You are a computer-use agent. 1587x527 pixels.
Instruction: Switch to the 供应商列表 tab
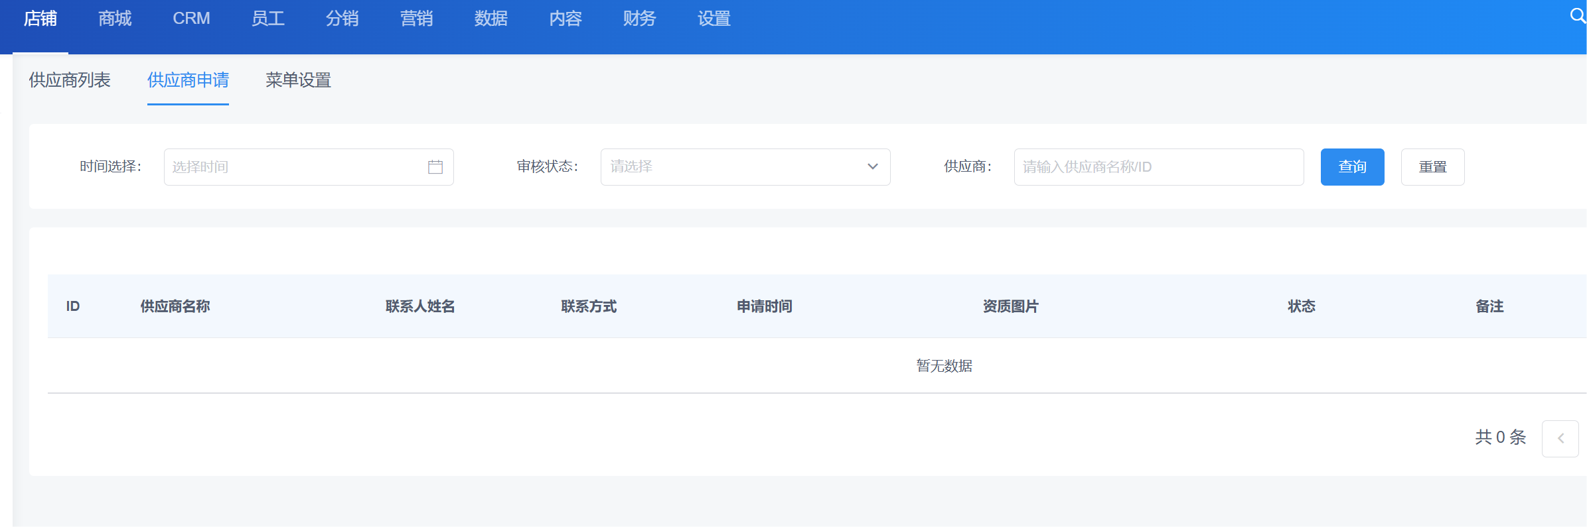[x=70, y=80]
